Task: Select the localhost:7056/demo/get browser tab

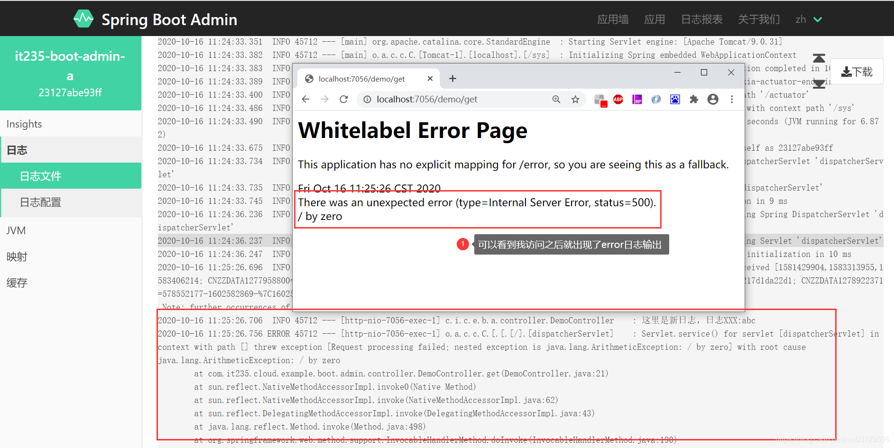Action: point(368,79)
